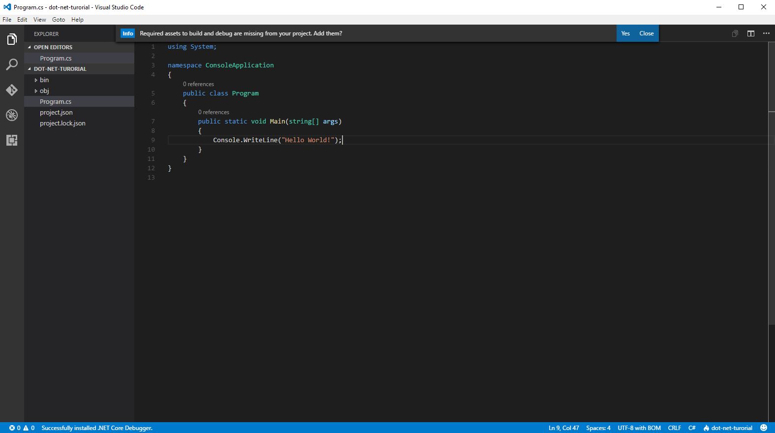Click the namespace ConsoleApplication line

(220, 65)
